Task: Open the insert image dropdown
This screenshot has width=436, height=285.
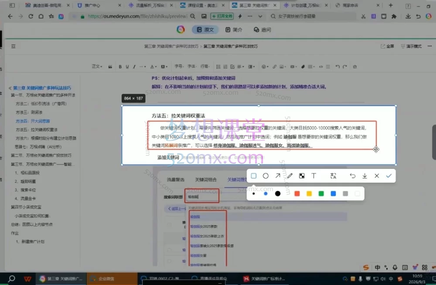Action: tap(283, 67)
